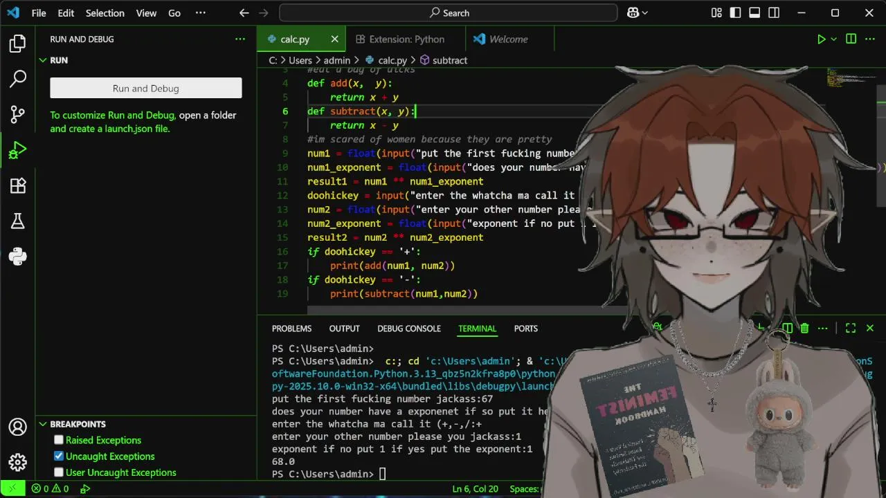Open editor More Actions ellipsis
This screenshot has width=886, height=498.
pos(870,39)
